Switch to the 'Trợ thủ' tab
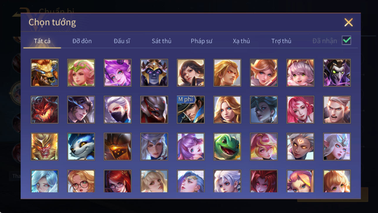This screenshot has height=213, width=378. (x=281, y=41)
